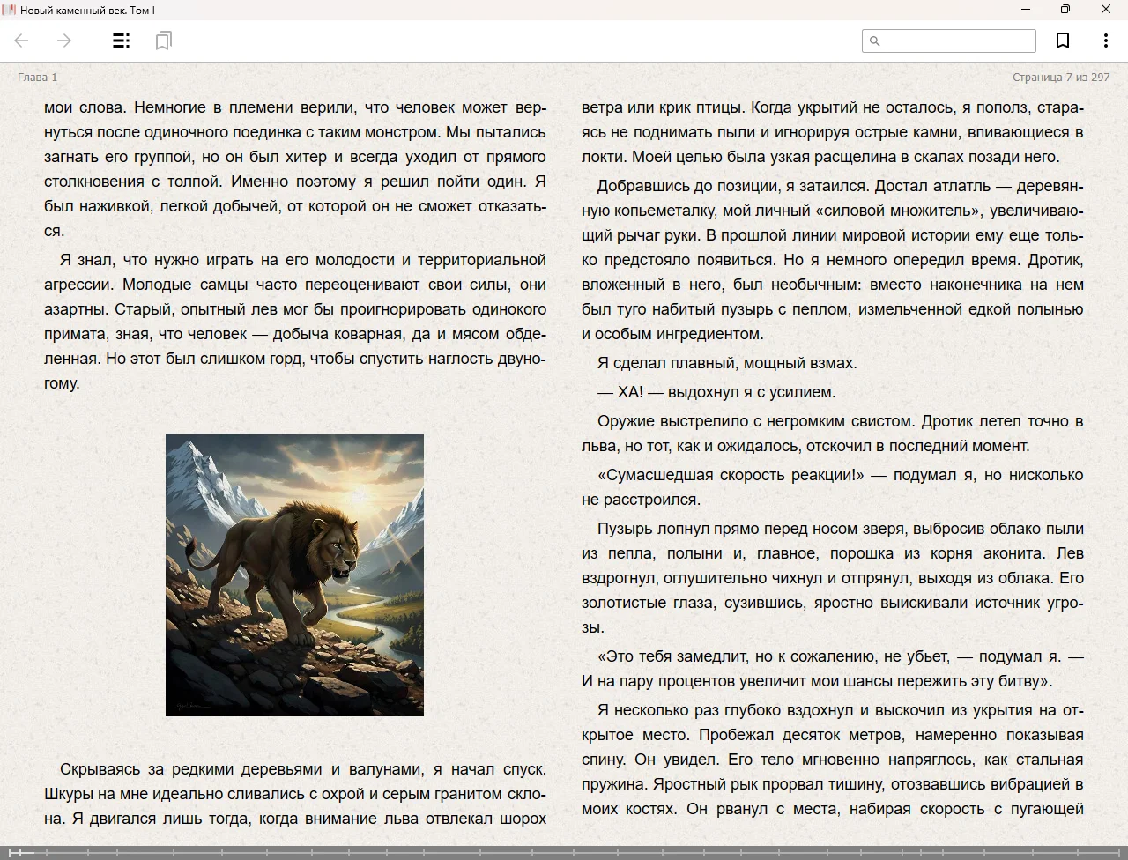The height and width of the screenshot is (860, 1128).
Task: Open the three-dot options menu
Action: (x=1105, y=41)
